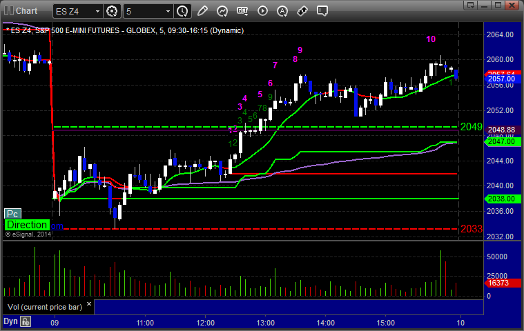This screenshot has height=331, width=524.
Task: Click the Pc button on chart
Action: tap(12, 214)
